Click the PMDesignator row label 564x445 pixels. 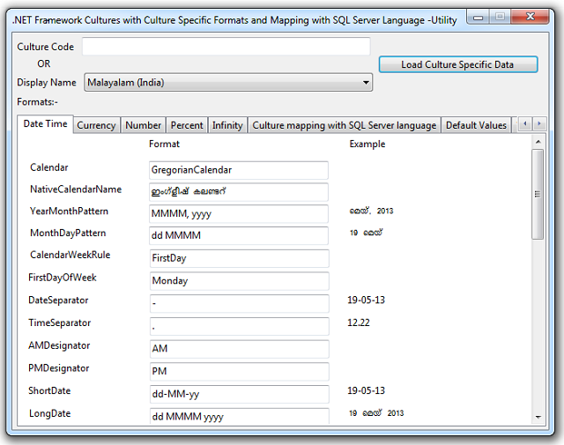point(59,368)
